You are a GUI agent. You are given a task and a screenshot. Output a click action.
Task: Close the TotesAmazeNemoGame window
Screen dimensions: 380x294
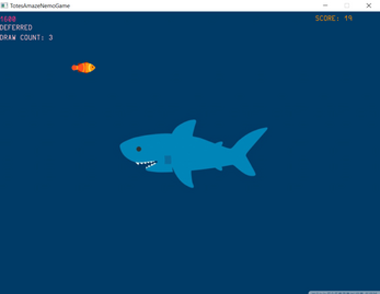click(x=368, y=5)
